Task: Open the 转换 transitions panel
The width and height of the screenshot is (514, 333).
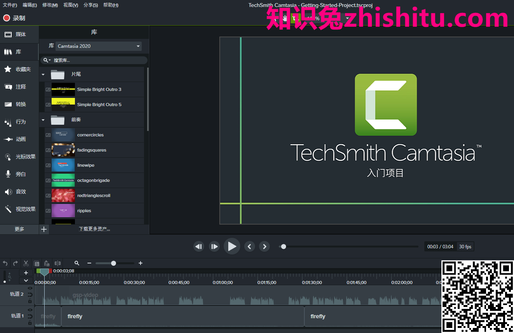Action: coord(19,104)
